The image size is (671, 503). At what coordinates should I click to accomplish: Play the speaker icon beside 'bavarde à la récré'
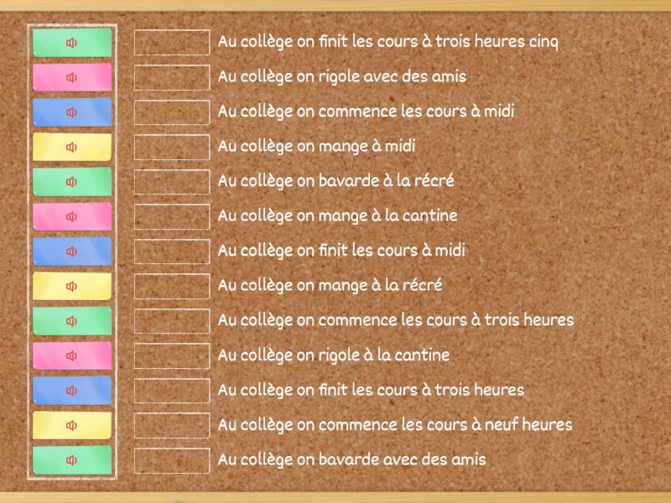pos(72,182)
